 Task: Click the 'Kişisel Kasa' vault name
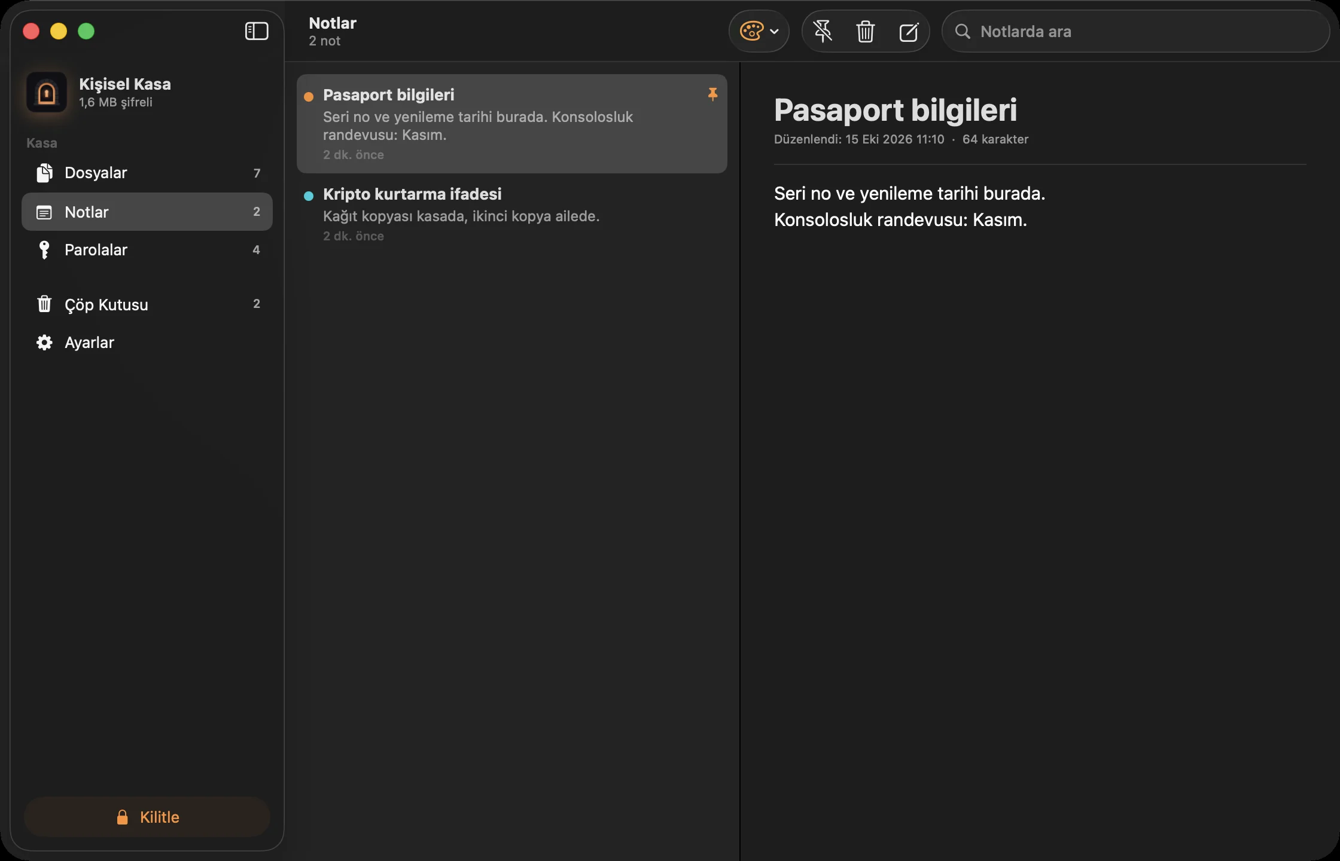125,84
